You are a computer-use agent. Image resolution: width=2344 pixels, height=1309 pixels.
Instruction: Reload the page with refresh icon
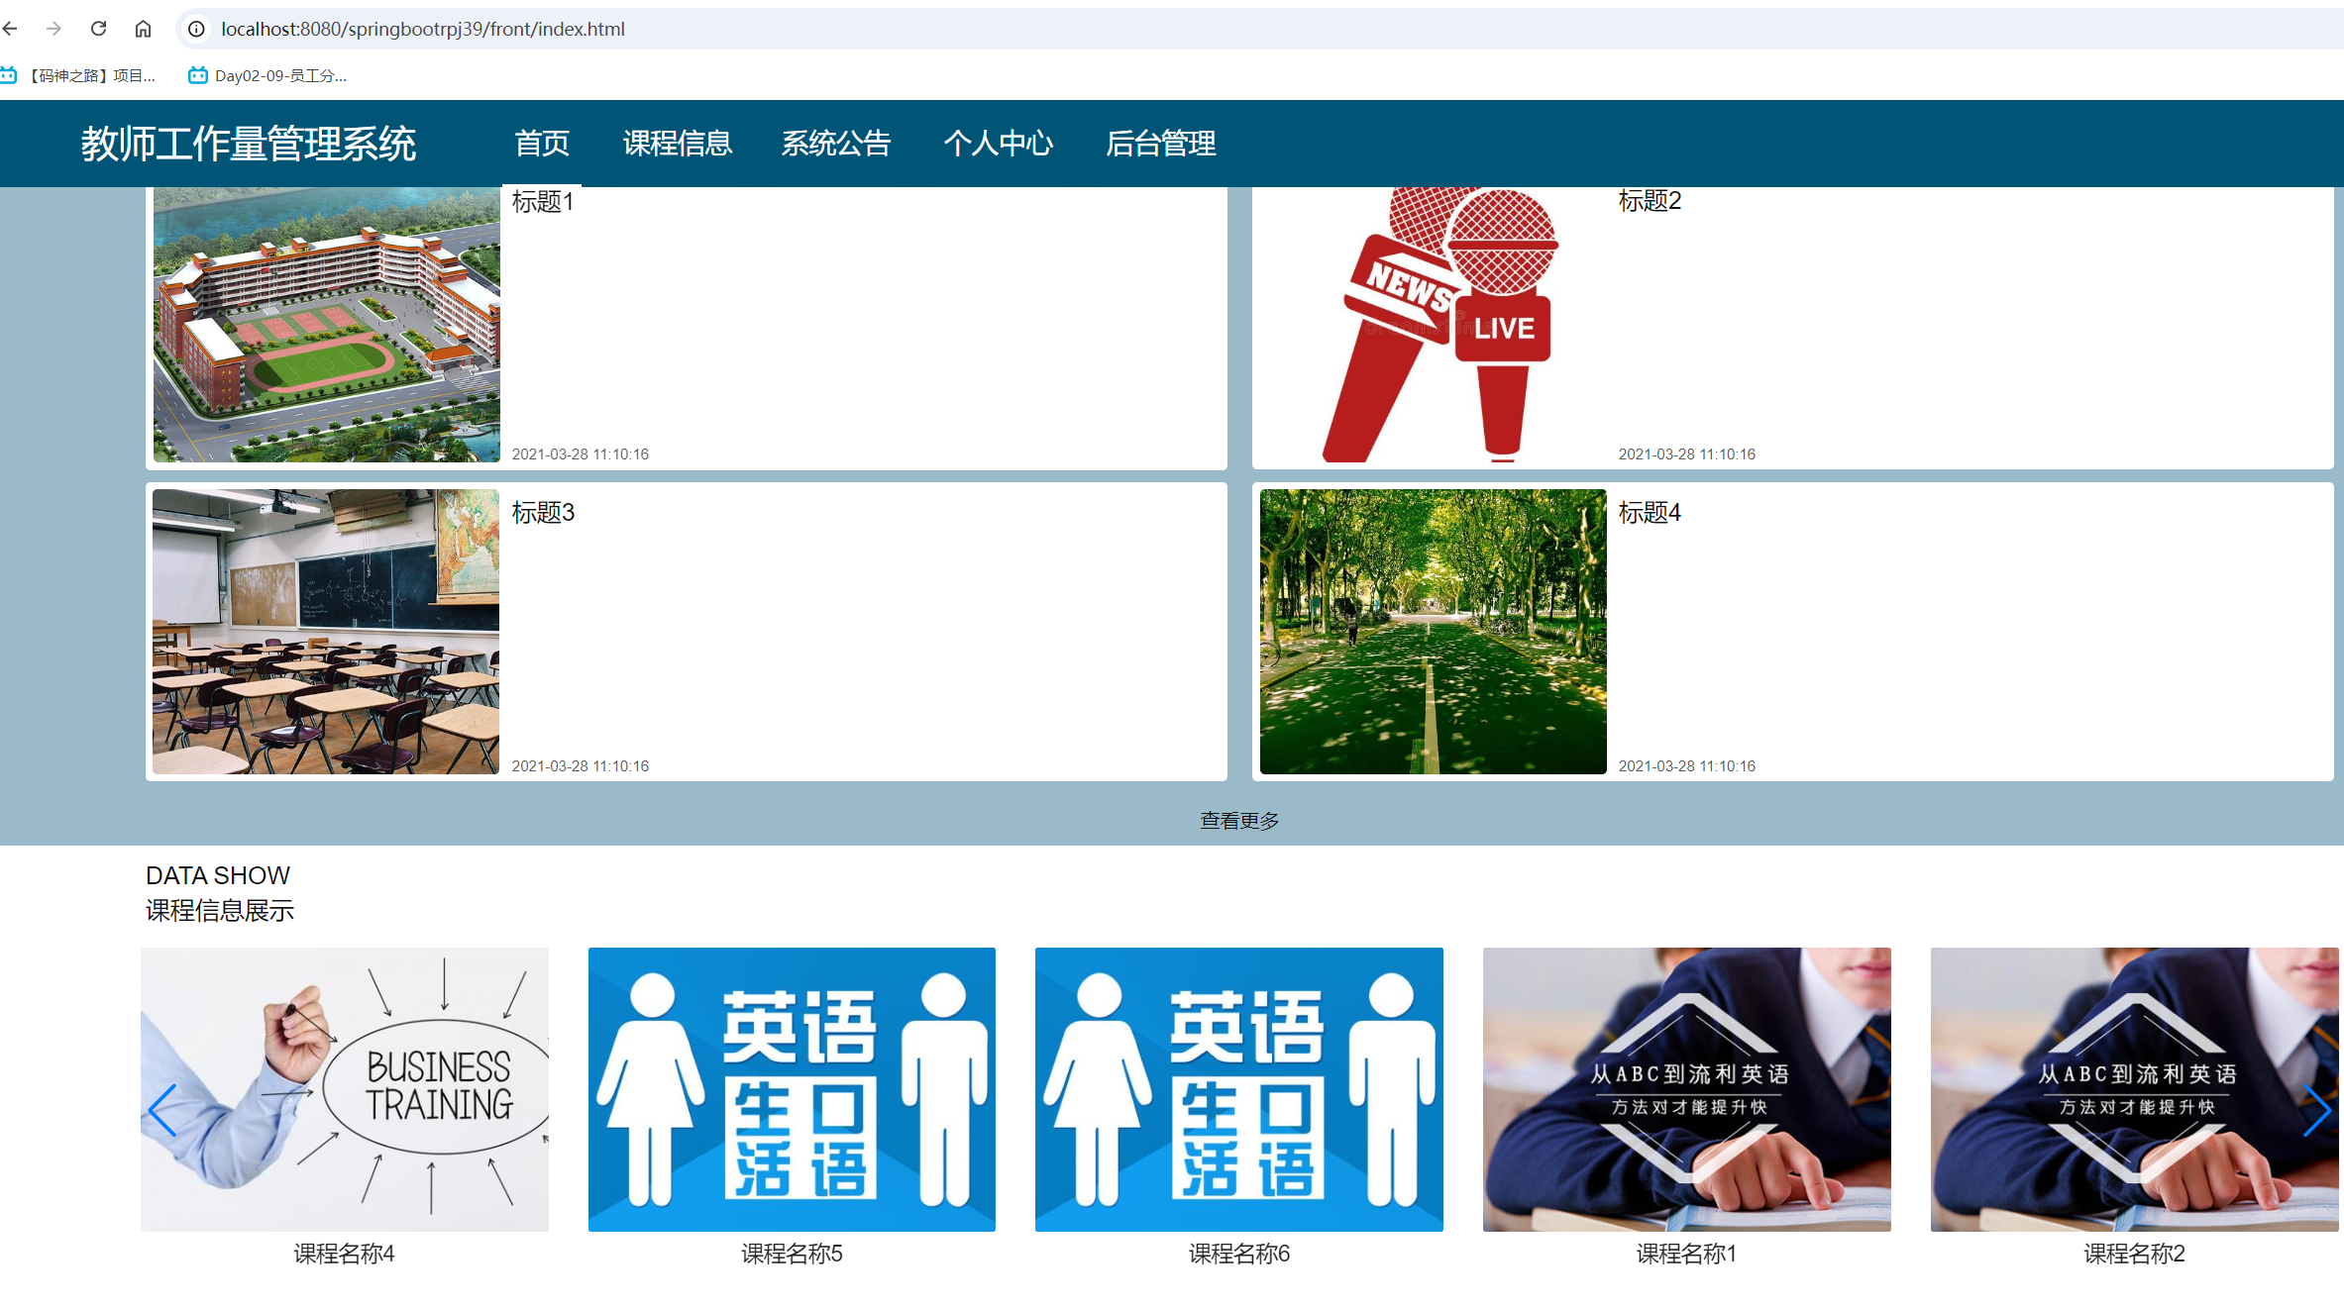[98, 29]
